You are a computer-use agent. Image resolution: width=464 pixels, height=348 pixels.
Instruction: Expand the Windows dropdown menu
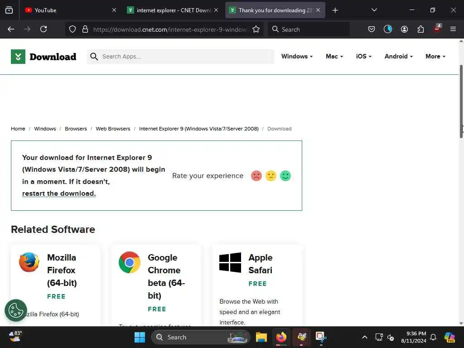(297, 56)
